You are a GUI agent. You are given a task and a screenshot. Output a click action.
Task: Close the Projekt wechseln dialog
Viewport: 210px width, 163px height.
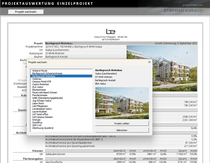149,62
